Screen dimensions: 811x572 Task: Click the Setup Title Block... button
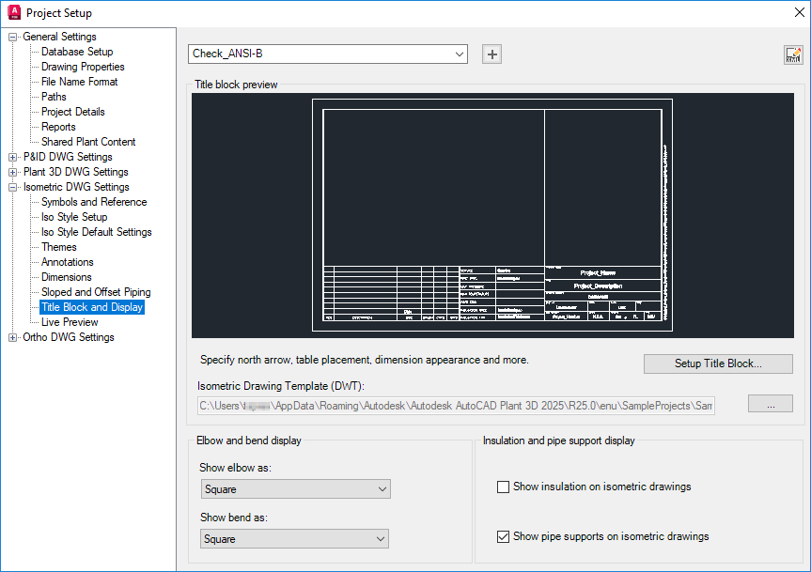[x=718, y=363]
